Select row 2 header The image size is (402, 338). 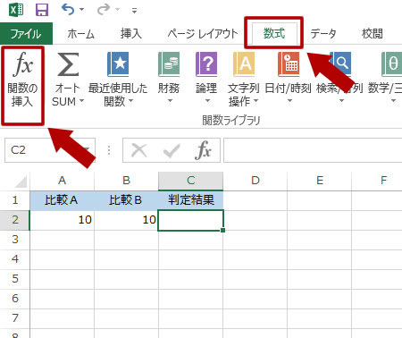[x=15, y=220]
